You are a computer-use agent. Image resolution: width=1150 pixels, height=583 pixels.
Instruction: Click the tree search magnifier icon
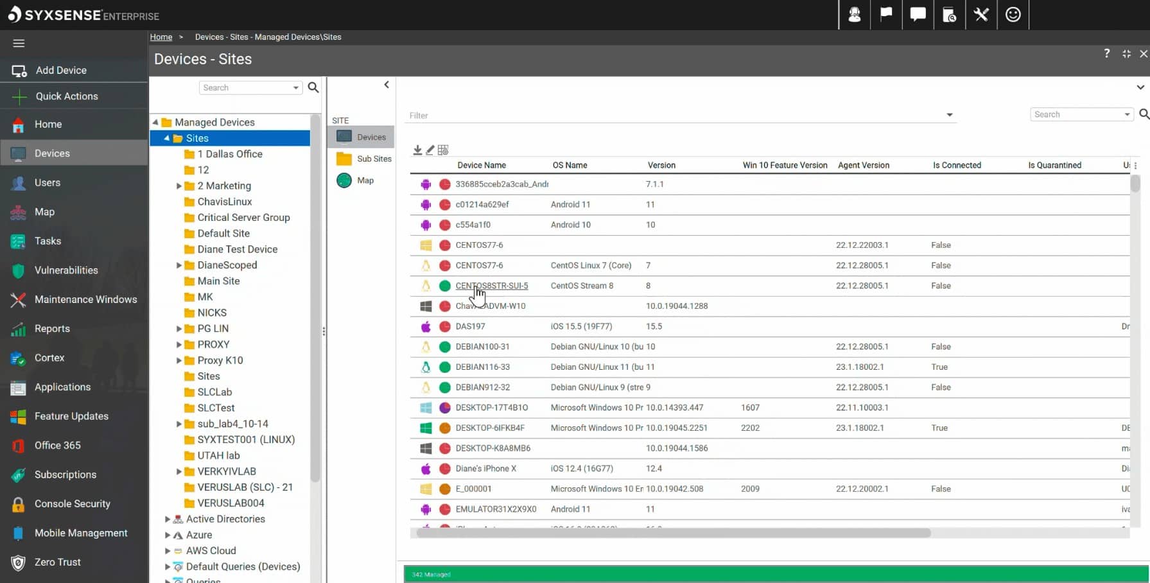tap(313, 87)
